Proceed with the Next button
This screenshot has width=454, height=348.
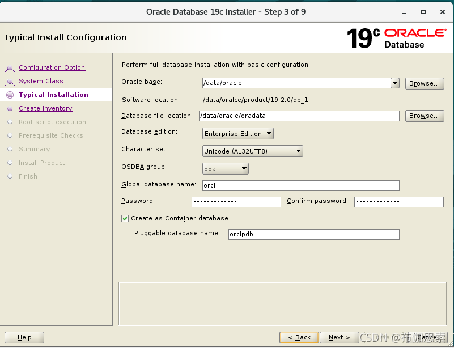(x=339, y=338)
